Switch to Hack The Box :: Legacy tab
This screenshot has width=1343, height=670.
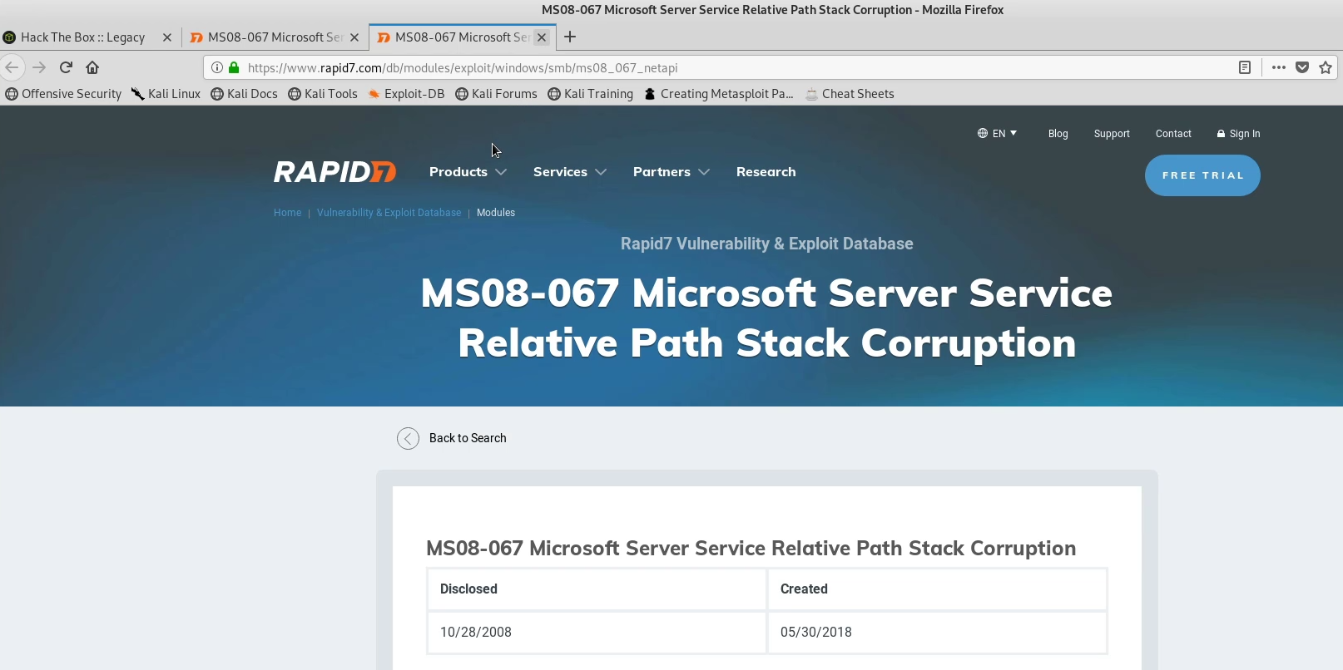point(82,37)
